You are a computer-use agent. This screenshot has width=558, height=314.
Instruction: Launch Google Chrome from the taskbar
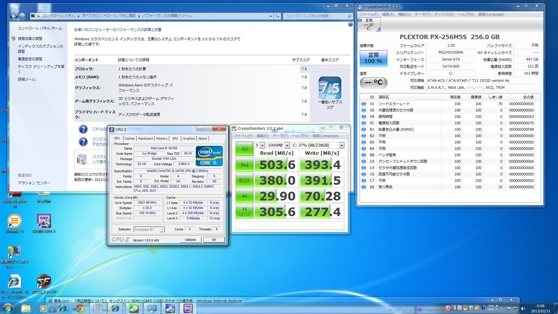(80, 309)
